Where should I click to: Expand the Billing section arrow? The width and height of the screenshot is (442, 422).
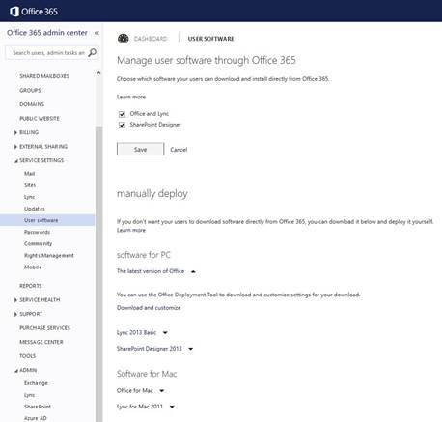click(x=15, y=132)
